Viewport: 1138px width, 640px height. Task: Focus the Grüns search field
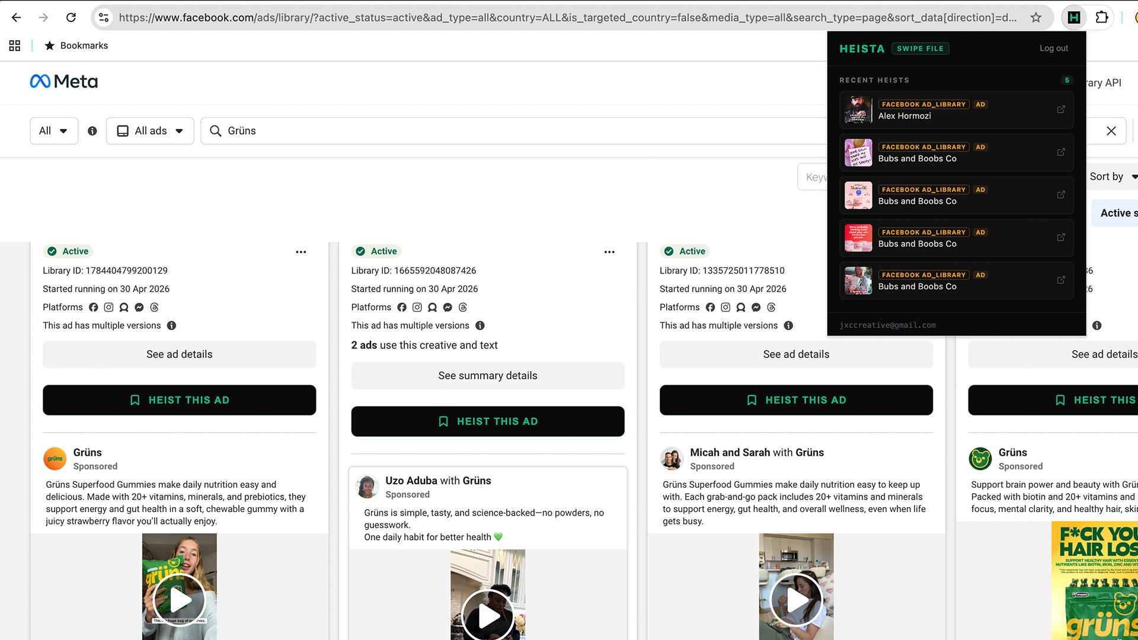tap(513, 131)
